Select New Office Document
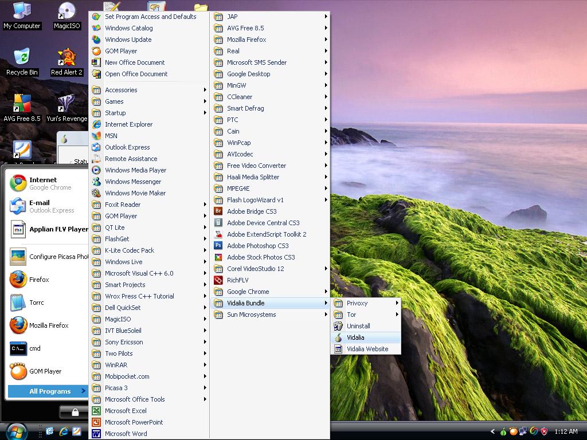Screen dimensions: 587x440 click(x=149, y=62)
